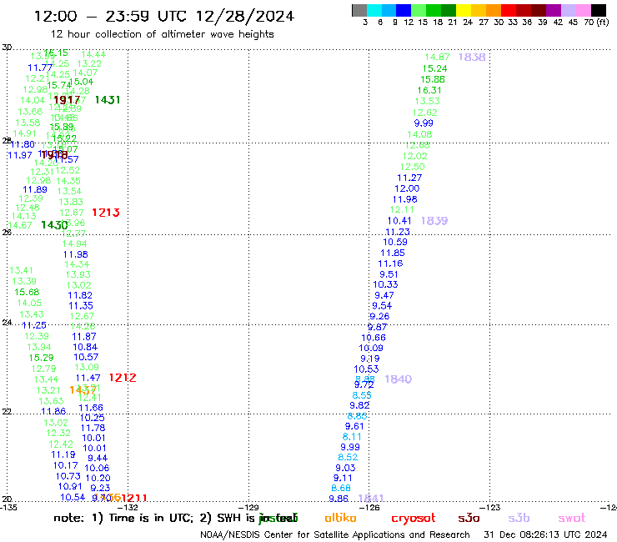Select the light blue value 8.68
This screenshot has height=542, width=617.
point(341,488)
